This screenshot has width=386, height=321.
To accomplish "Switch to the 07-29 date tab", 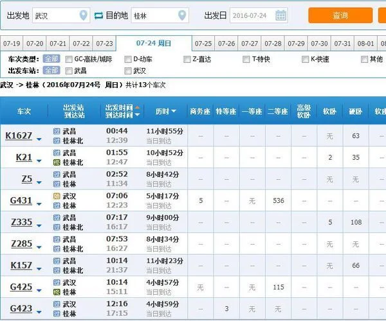I will pos(296,44).
